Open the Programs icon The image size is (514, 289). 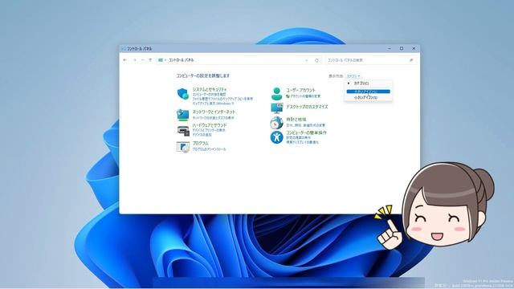click(x=183, y=147)
